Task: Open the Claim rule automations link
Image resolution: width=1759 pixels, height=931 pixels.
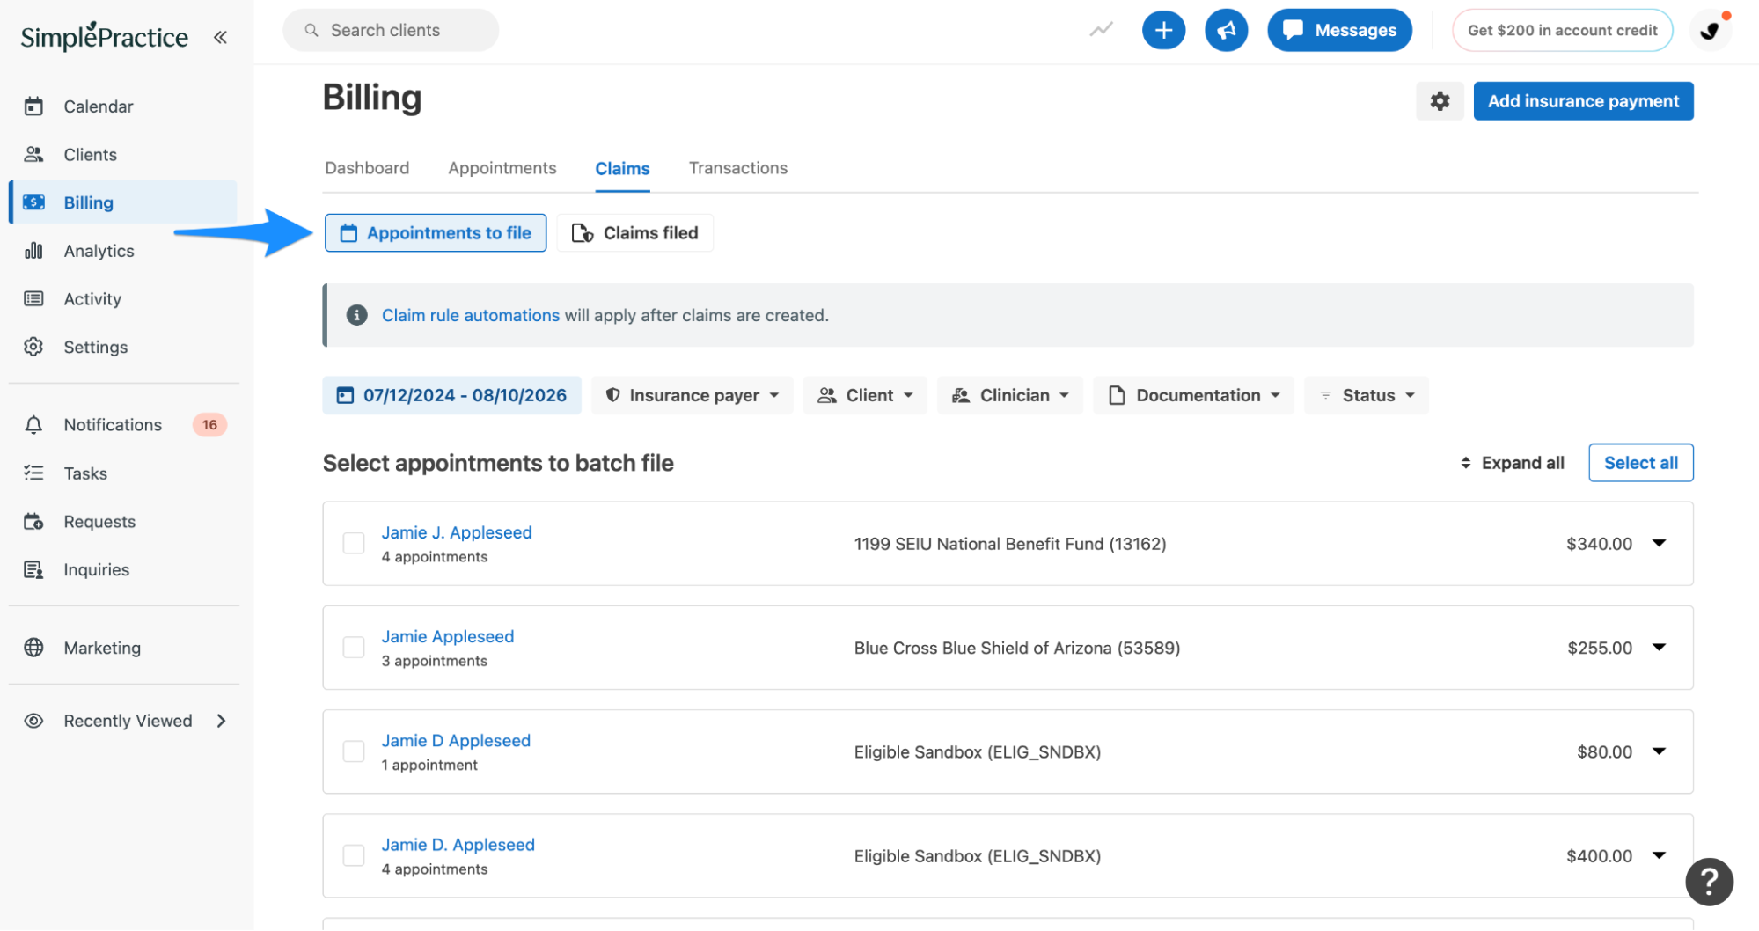Action: (471, 315)
